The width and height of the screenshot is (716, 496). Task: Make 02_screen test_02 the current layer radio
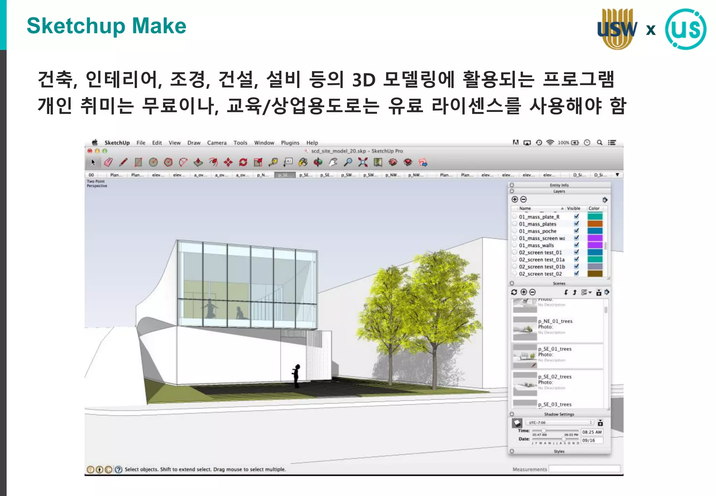(515, 274)
